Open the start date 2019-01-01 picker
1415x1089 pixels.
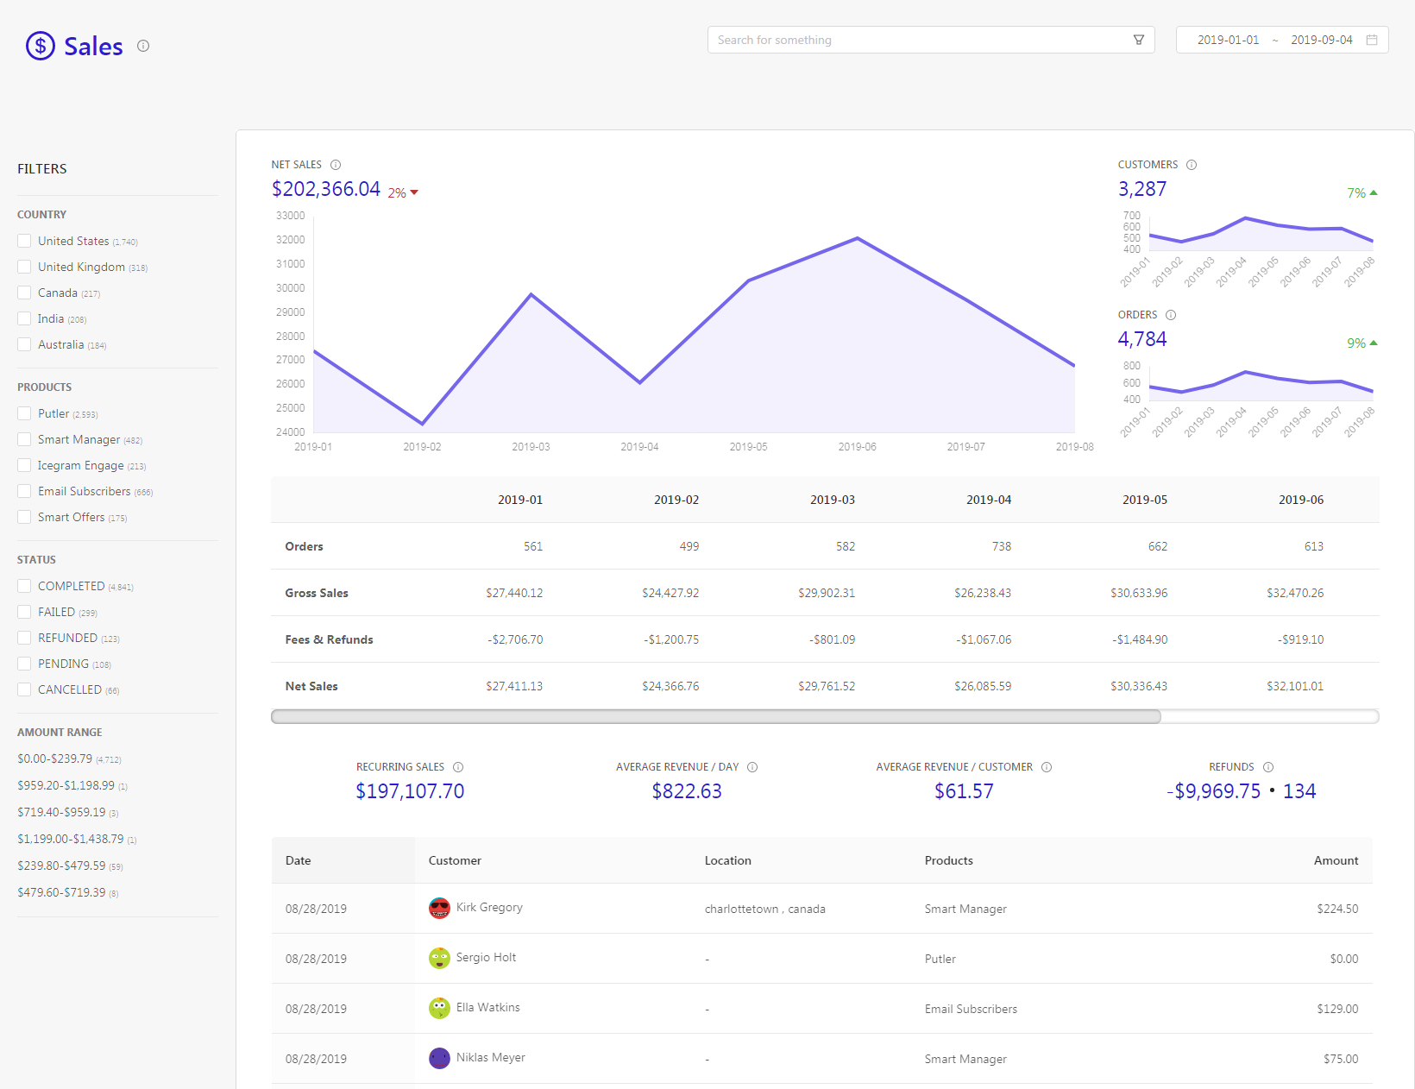pos(1228,40)
